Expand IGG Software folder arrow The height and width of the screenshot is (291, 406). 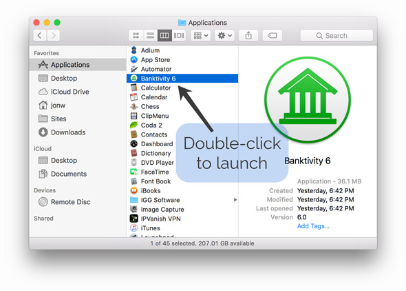pyautogui.click(x=235, y=200)
